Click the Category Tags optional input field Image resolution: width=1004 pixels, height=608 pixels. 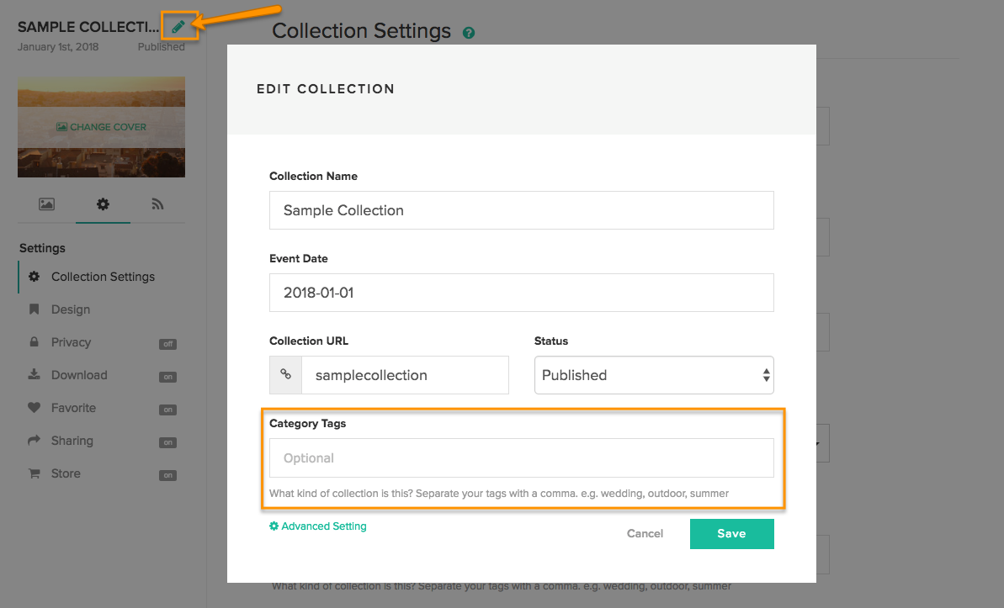(x=521, y=457)
